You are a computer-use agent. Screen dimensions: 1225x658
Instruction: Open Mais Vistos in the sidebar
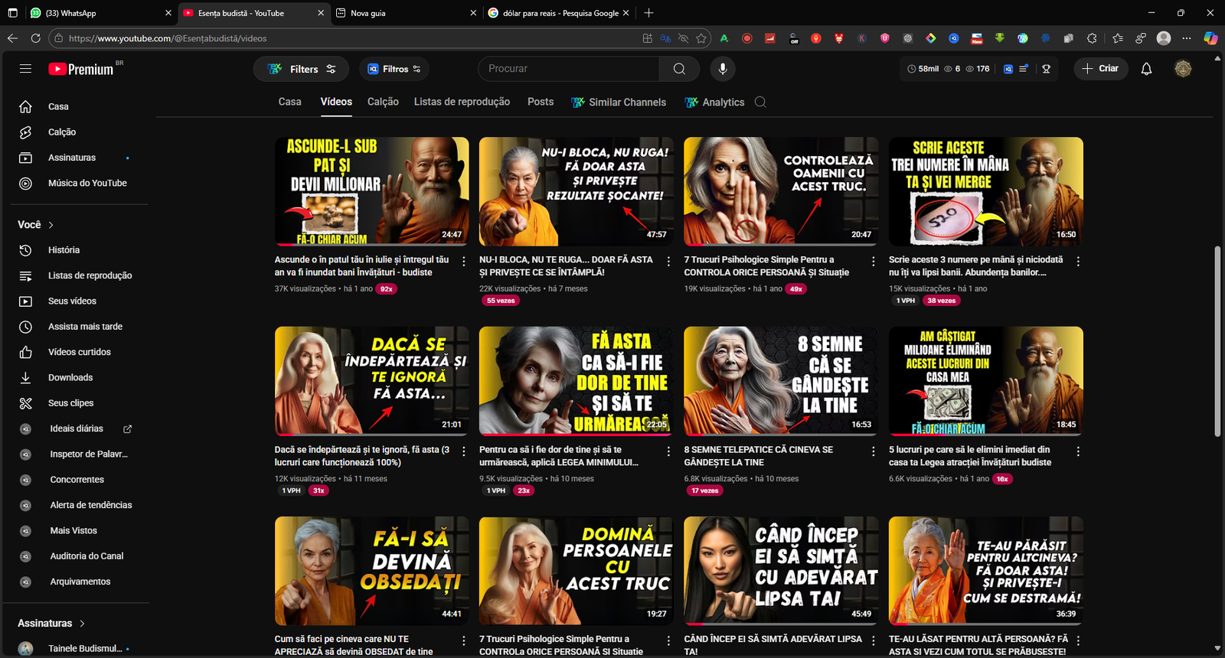[x=73, y=531]
